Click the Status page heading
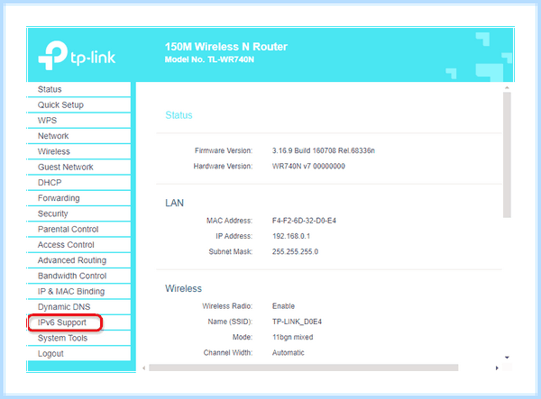The width and height of the screenshot is (541, 399). click(179, 115)
